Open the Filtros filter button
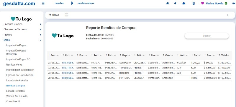The height and width of the screenshot is (107, 236). pos(54,15)
